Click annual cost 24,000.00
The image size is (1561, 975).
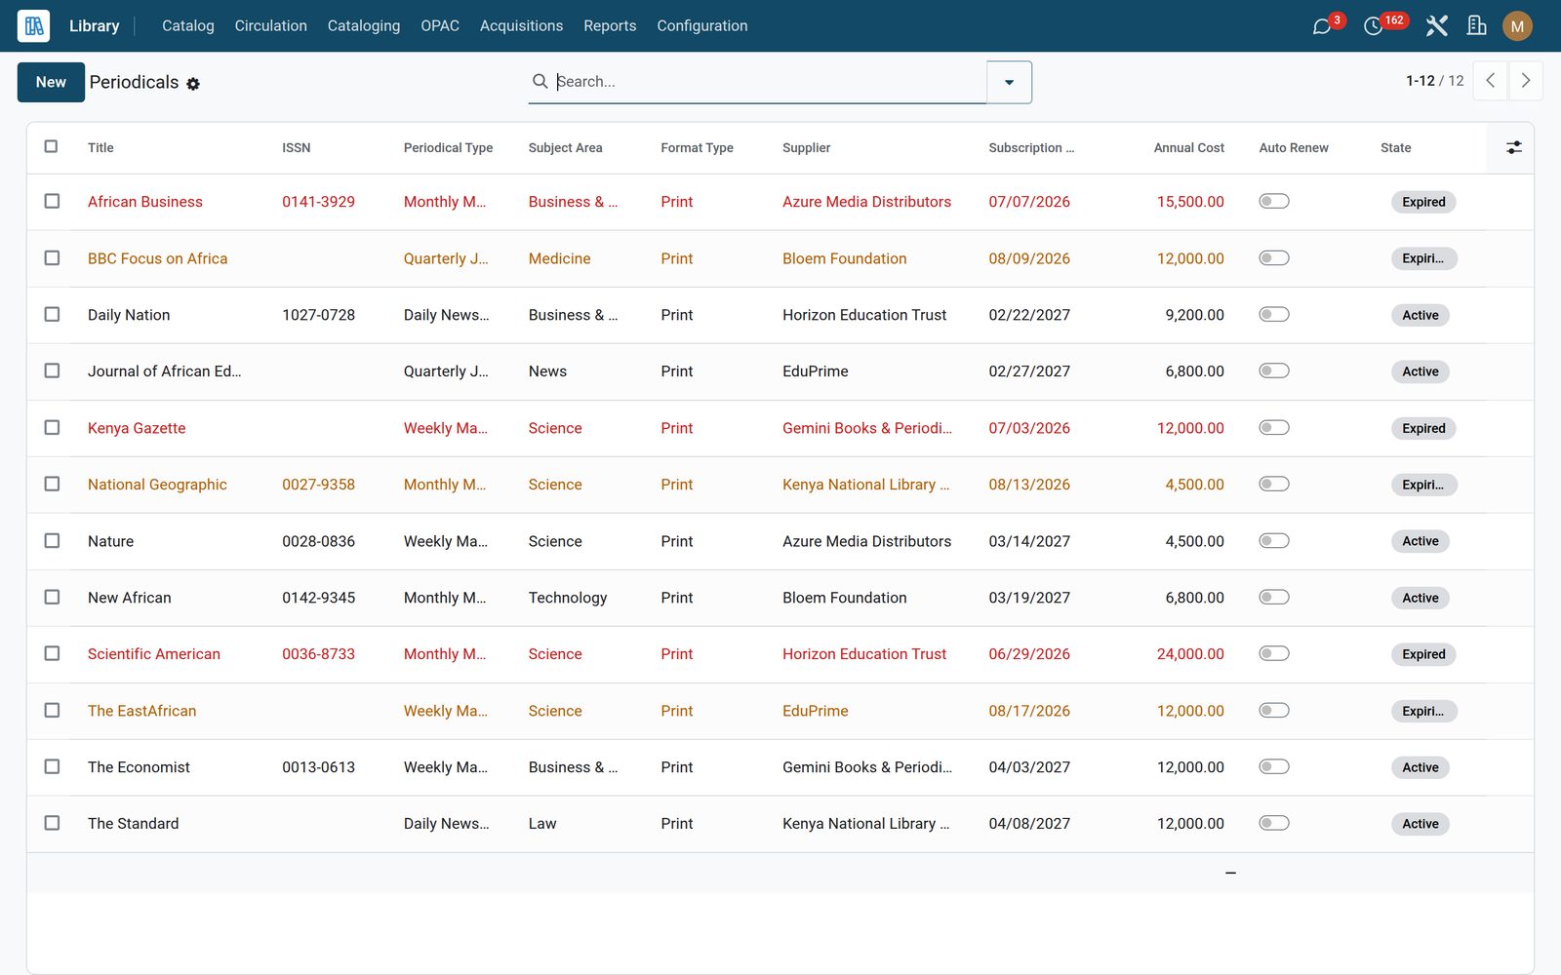[x=1189, y=654]
